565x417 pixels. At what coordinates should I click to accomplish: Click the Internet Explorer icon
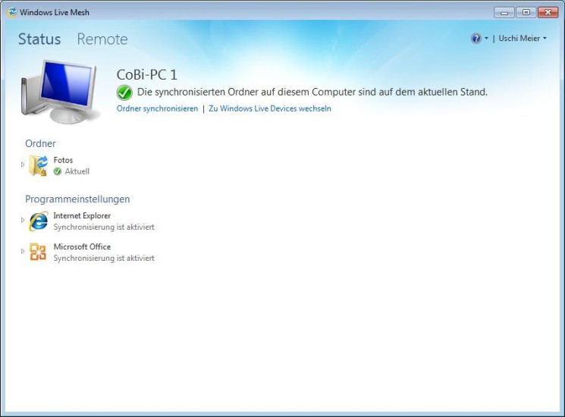coord(38,221)
